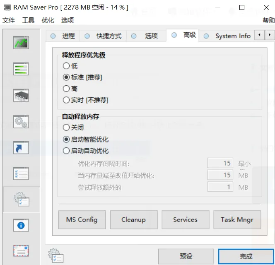Select the gear-with-checklist advanced sidebar icon
The image size is (275, 265).
22,199
